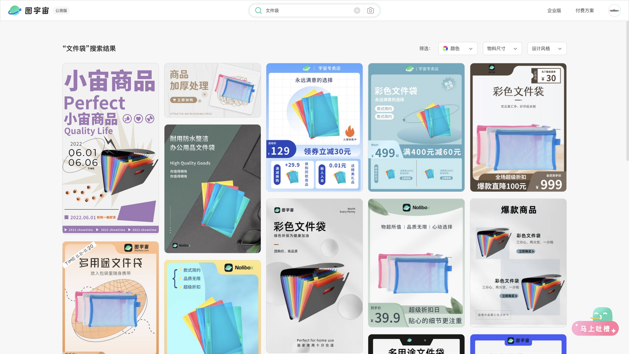Open the 爆款商品 grey template
The image size is (629, 354).
518,263
